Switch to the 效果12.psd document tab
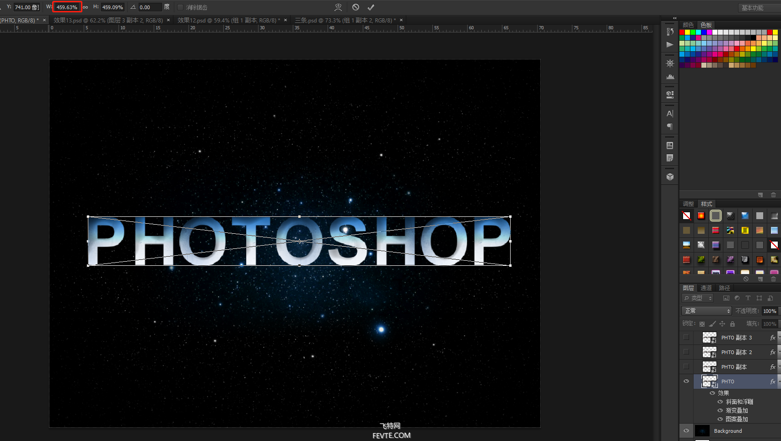 point(229,20)
